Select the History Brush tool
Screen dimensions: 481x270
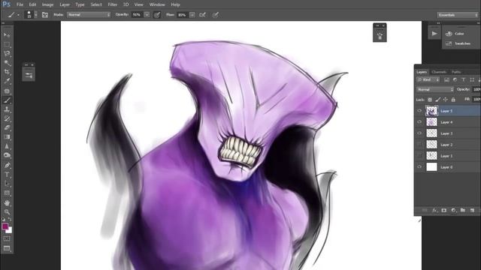coord(7,118)
